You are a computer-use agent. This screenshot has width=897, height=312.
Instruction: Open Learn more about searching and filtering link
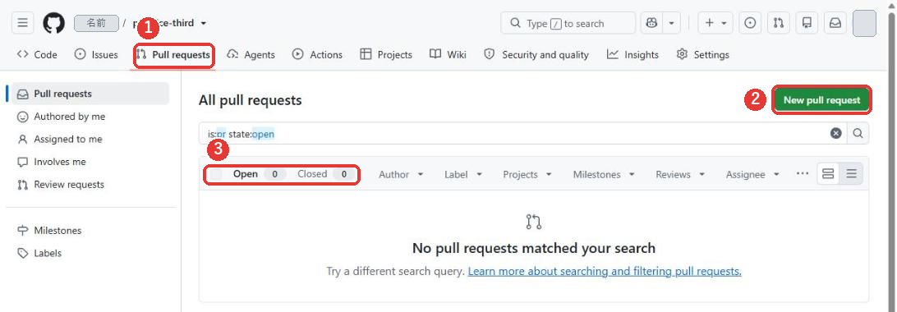[x=605, y=272]
